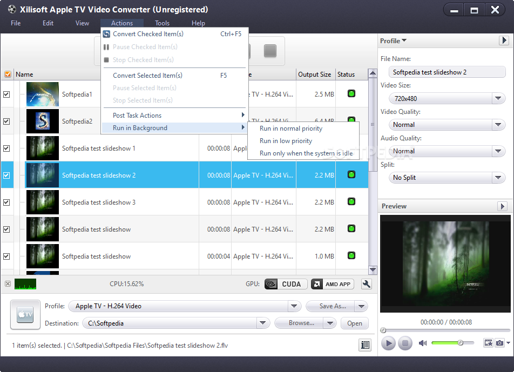Open the View menu
The image size is (514, 372).
point(82,23)
